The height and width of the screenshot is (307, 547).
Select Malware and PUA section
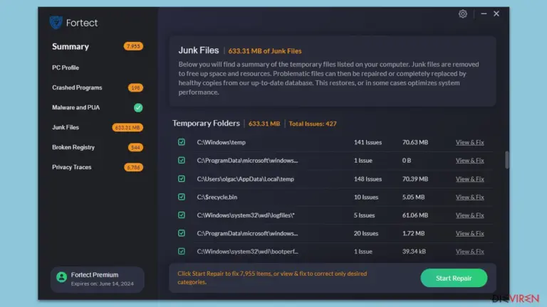tap(76, 107)
